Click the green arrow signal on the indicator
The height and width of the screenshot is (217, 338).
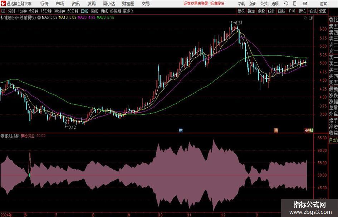29,175
